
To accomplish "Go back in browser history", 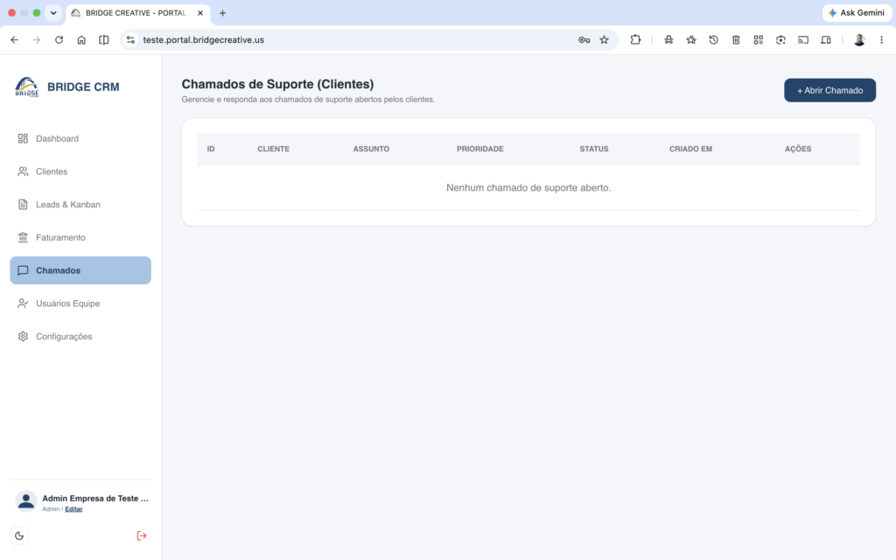I will 14,40.
